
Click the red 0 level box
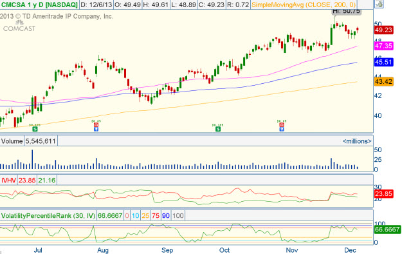(x=127, y=215)
